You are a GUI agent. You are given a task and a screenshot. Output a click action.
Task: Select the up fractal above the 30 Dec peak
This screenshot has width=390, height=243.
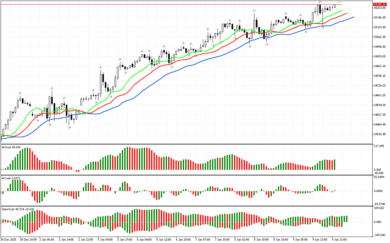20,93
